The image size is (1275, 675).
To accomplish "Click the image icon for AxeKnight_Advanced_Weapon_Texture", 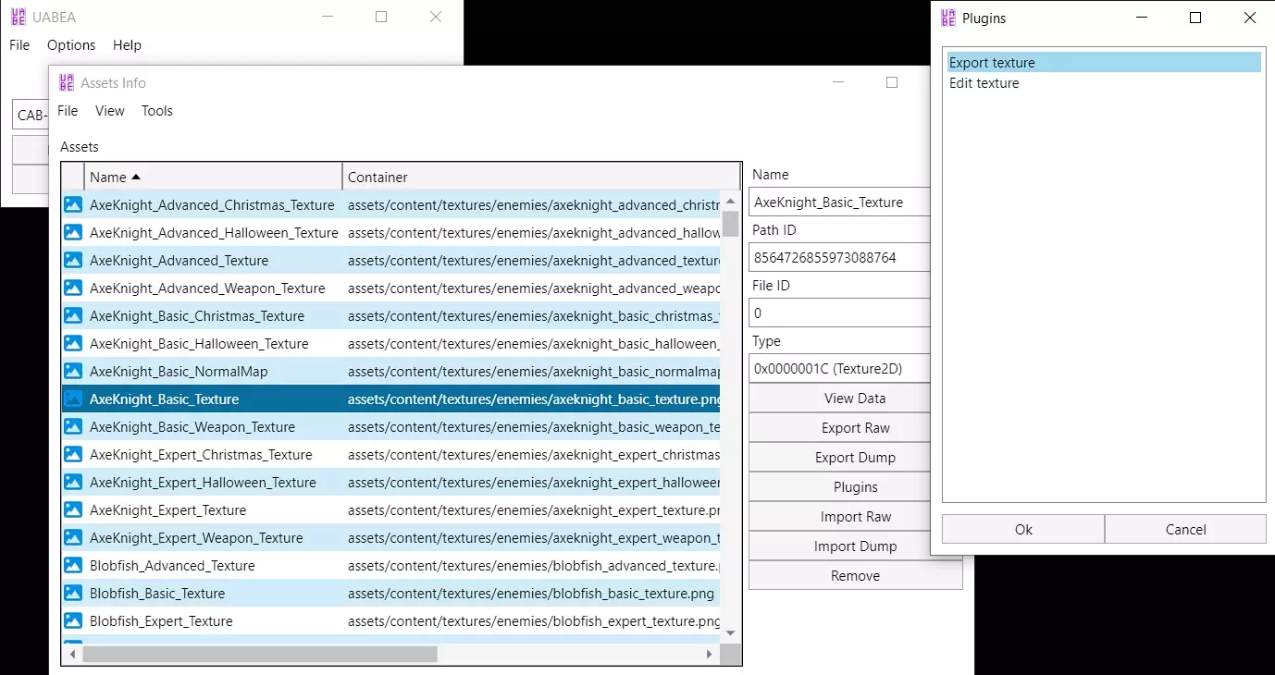I will (73, 288).
